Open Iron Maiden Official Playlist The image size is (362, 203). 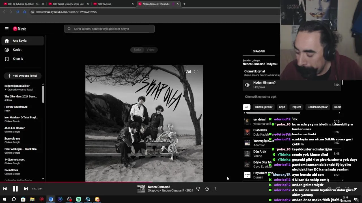21,119
